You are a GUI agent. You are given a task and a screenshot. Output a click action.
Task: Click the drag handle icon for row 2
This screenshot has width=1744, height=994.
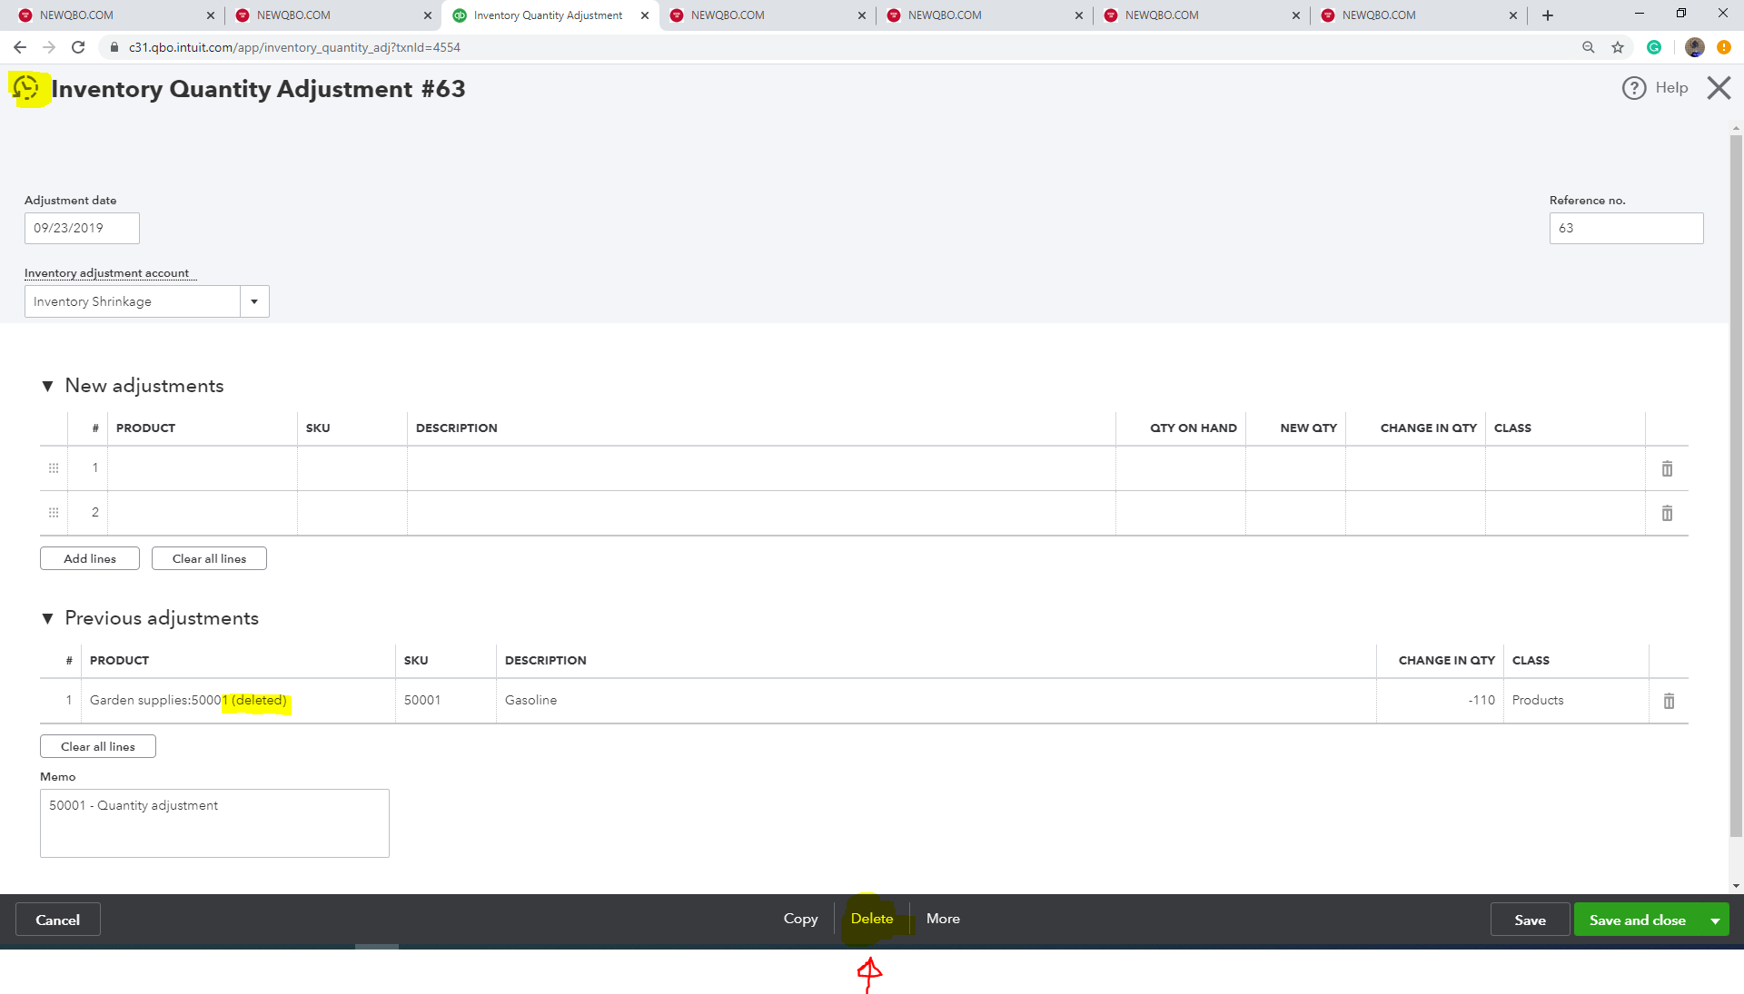click(x=53, y=510)
